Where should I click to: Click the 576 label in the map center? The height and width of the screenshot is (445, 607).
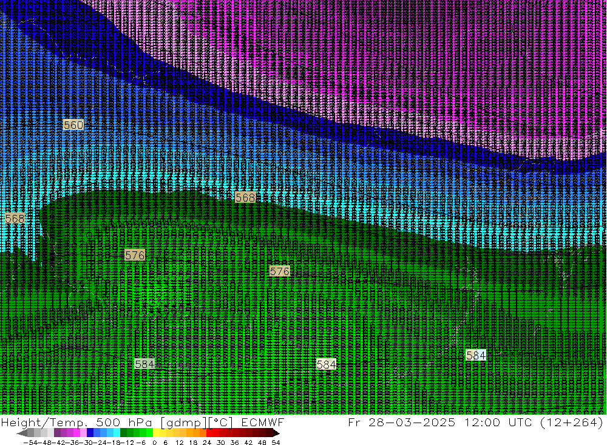click(x=279, y=271)
